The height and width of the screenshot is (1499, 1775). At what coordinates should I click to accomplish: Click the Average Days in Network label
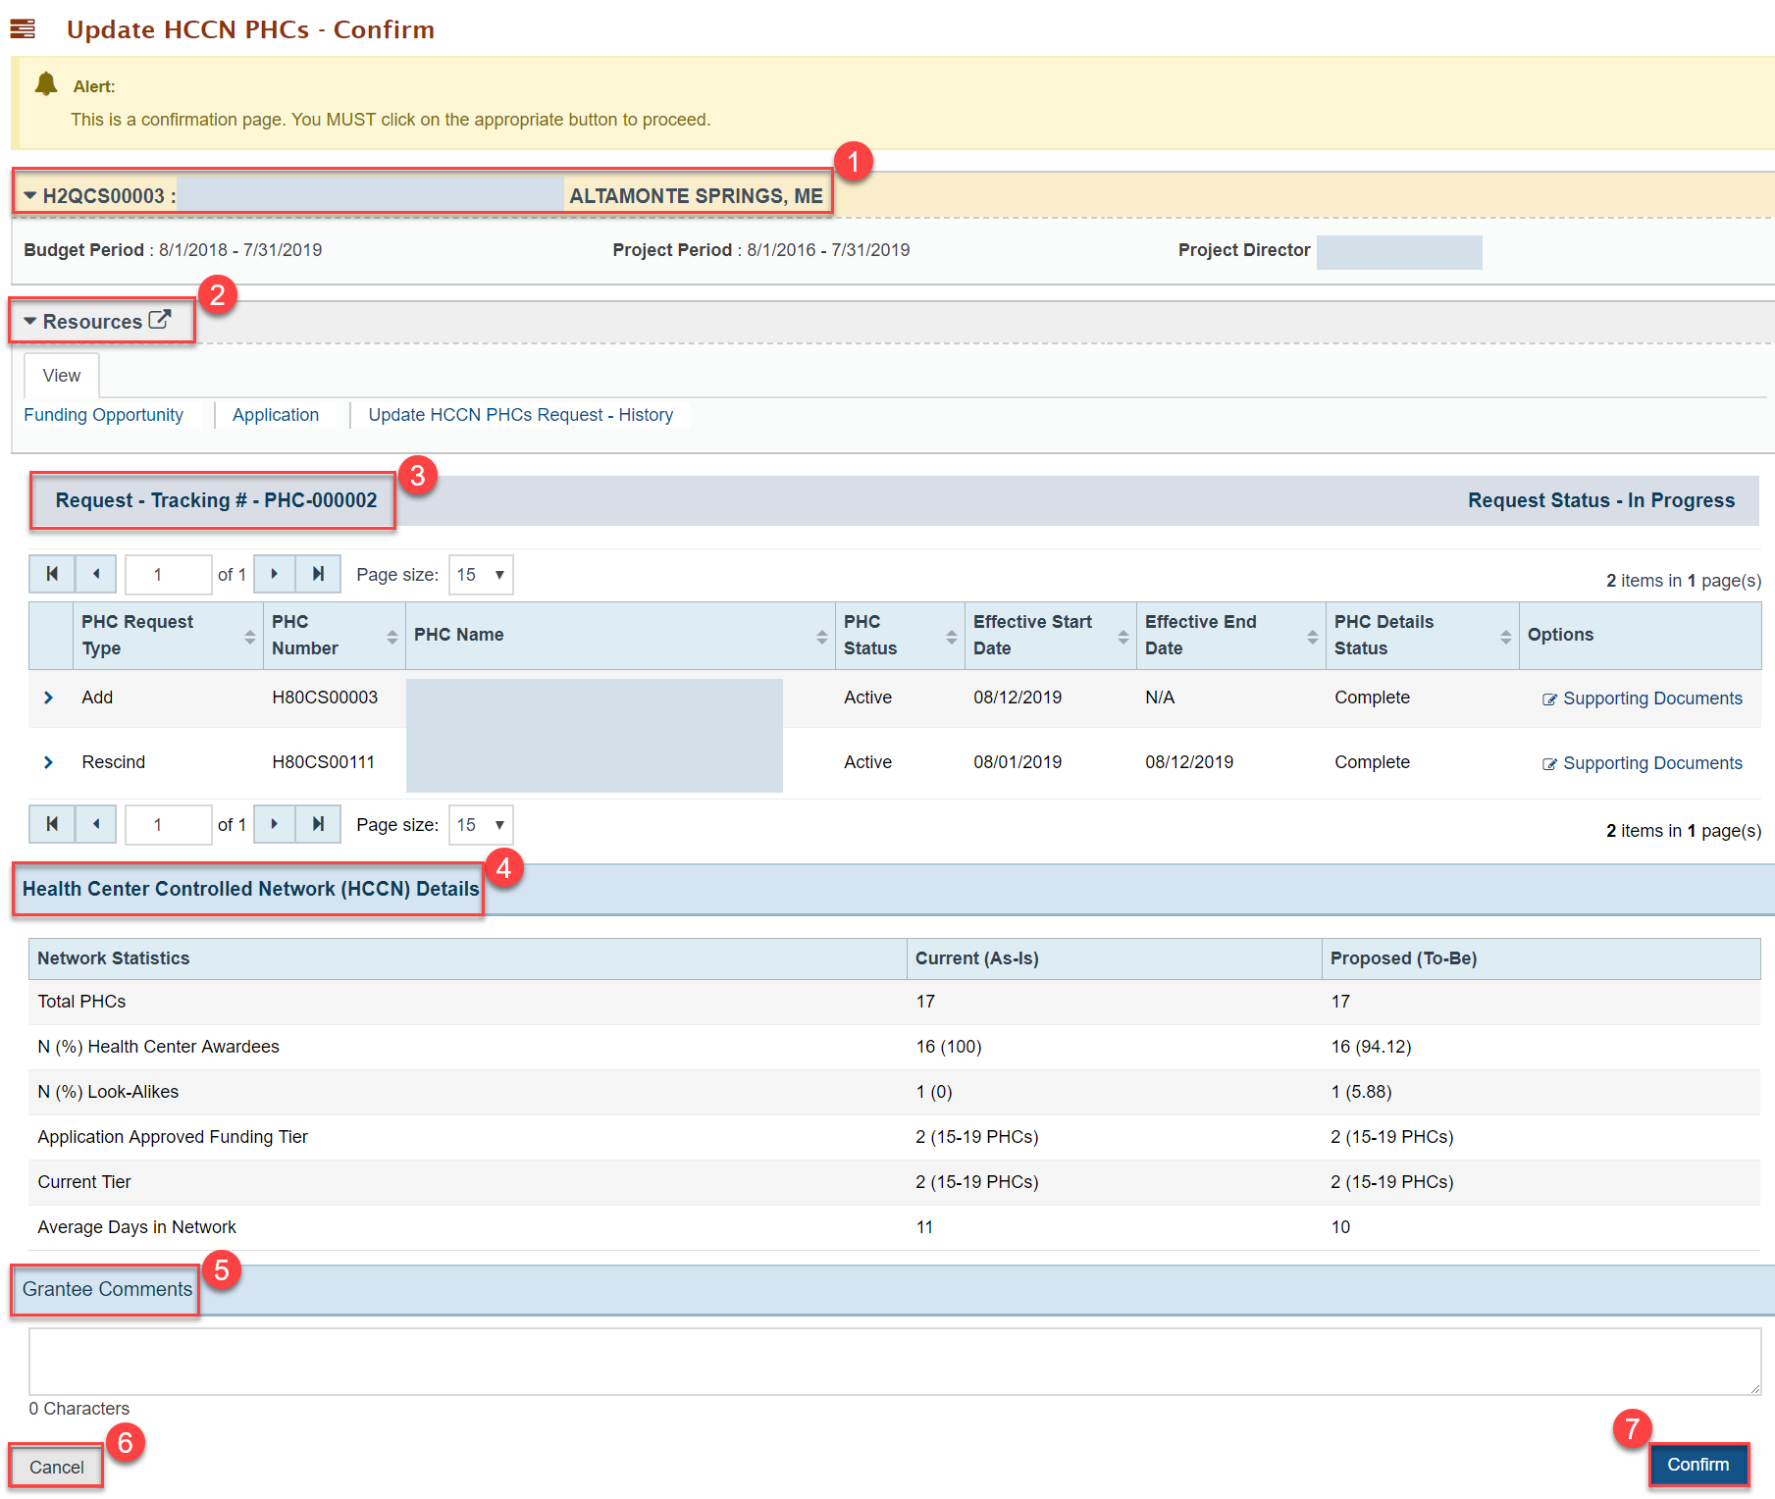pos(136,1227)
